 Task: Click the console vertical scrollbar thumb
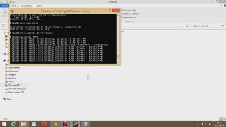point(118,56)
